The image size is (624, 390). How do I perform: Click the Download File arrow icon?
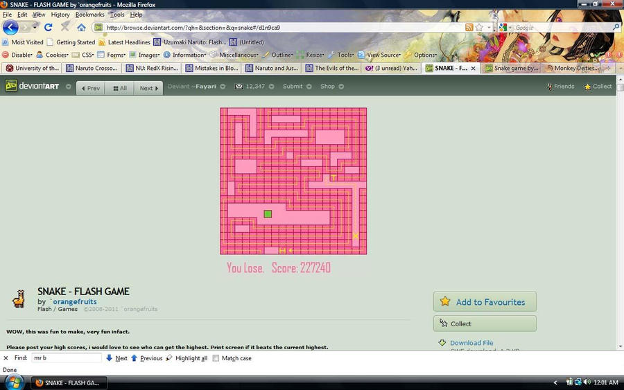click(442, 343)
